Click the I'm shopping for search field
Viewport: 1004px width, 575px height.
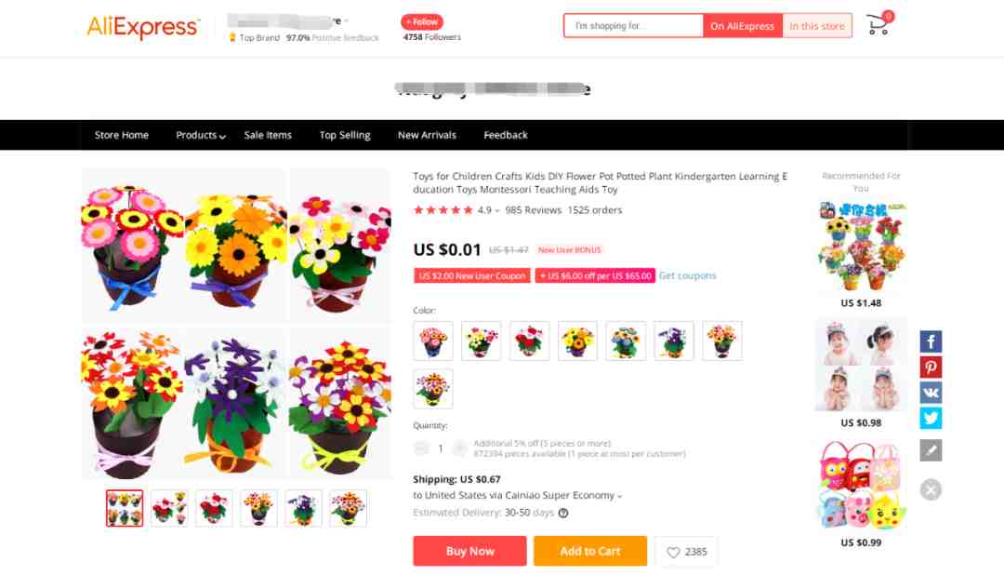633,26
